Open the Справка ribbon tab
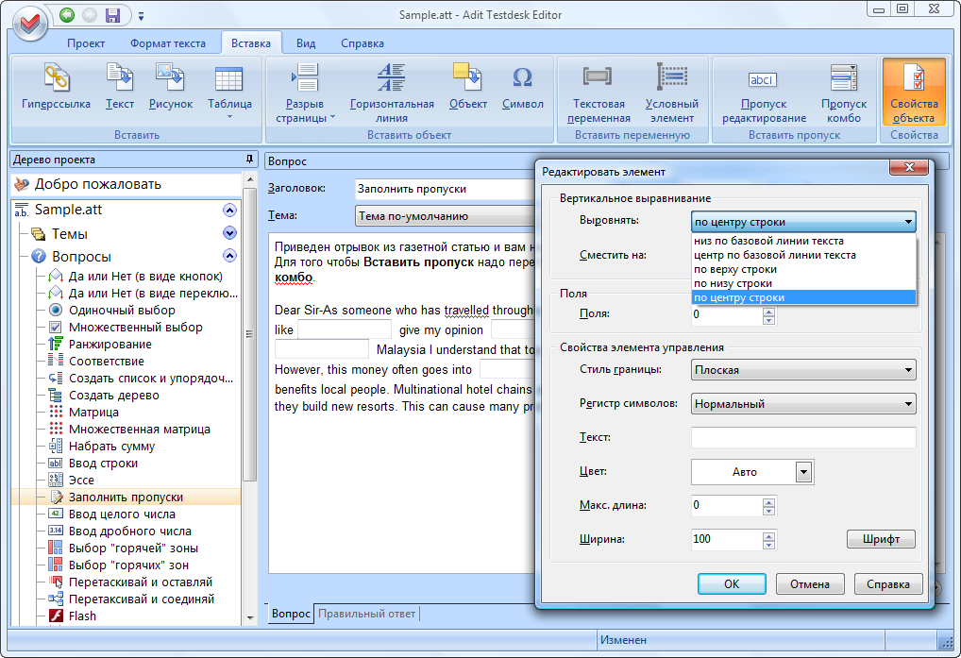 click(x=362, y=43)
